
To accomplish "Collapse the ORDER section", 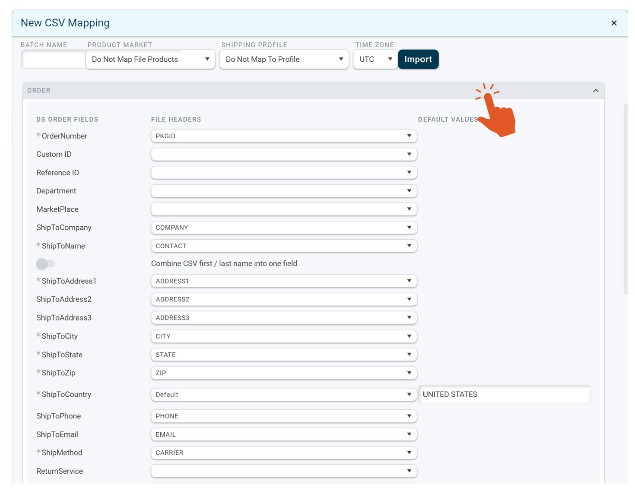I will point(596,90).
